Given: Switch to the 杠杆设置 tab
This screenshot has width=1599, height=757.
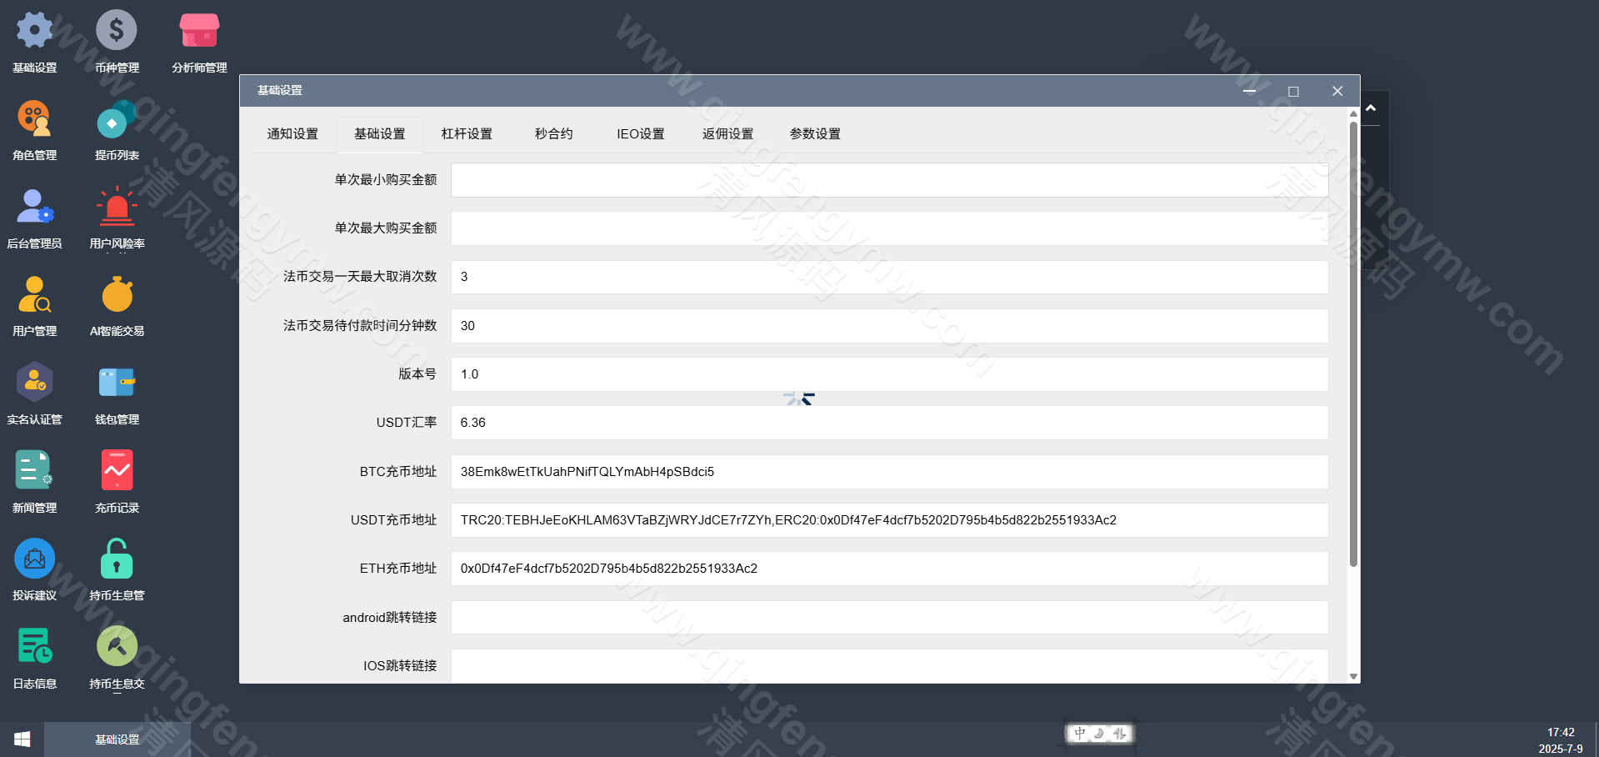Looking at the screenshot, I should 467,134.
